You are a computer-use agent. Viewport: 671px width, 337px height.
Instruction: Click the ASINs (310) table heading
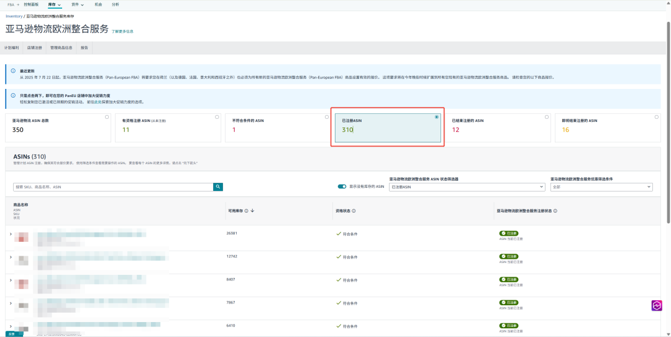(x=30, y=157)
